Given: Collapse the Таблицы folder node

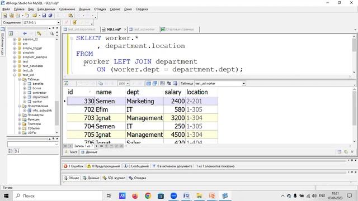Looking at the screenshot, I should pyautogui.click(x=20, y=79).
